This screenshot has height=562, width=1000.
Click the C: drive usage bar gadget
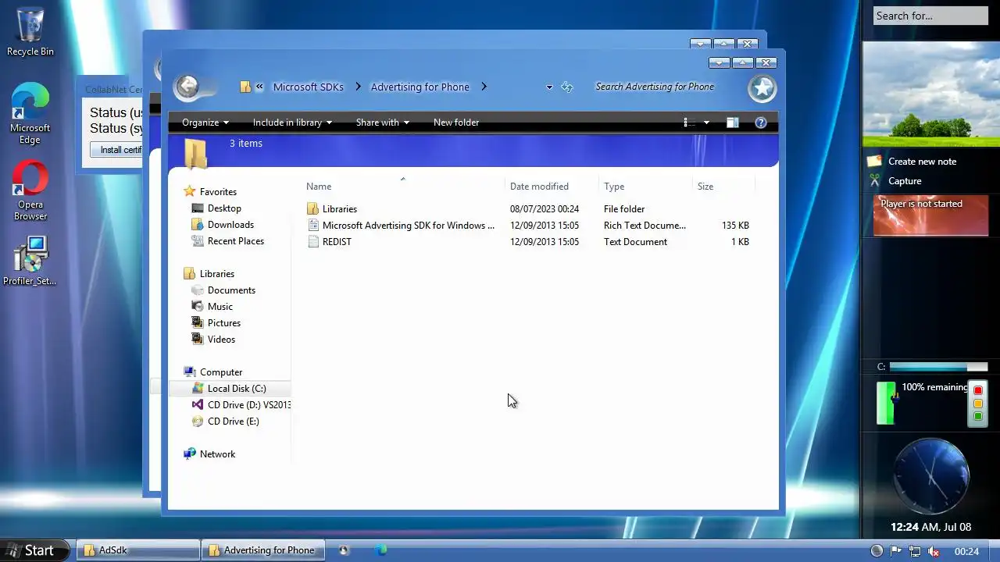(938, 367)
